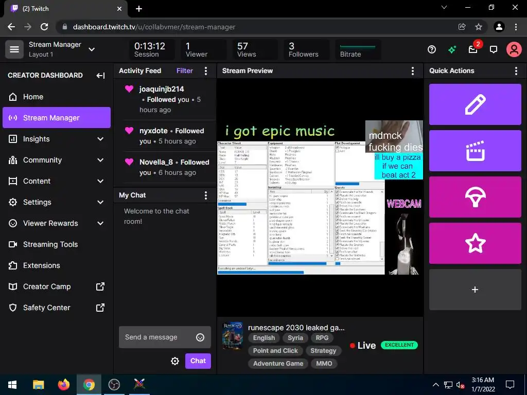Click the MMO stream tag
527x395 pixels.
[324, 364]
